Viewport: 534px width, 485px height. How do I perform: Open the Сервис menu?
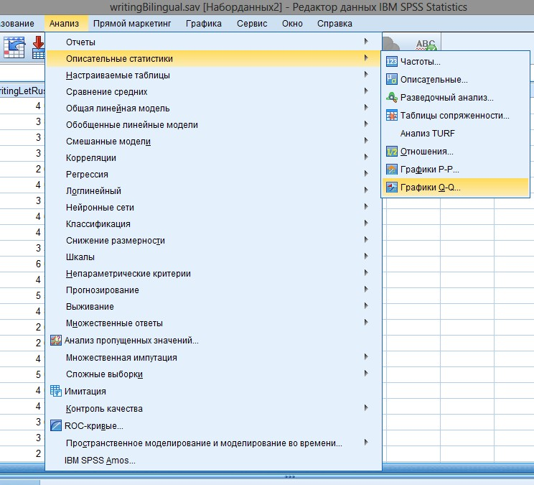[x=252, y=24]
